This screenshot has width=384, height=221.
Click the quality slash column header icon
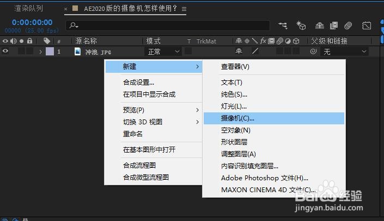(255, 41)
